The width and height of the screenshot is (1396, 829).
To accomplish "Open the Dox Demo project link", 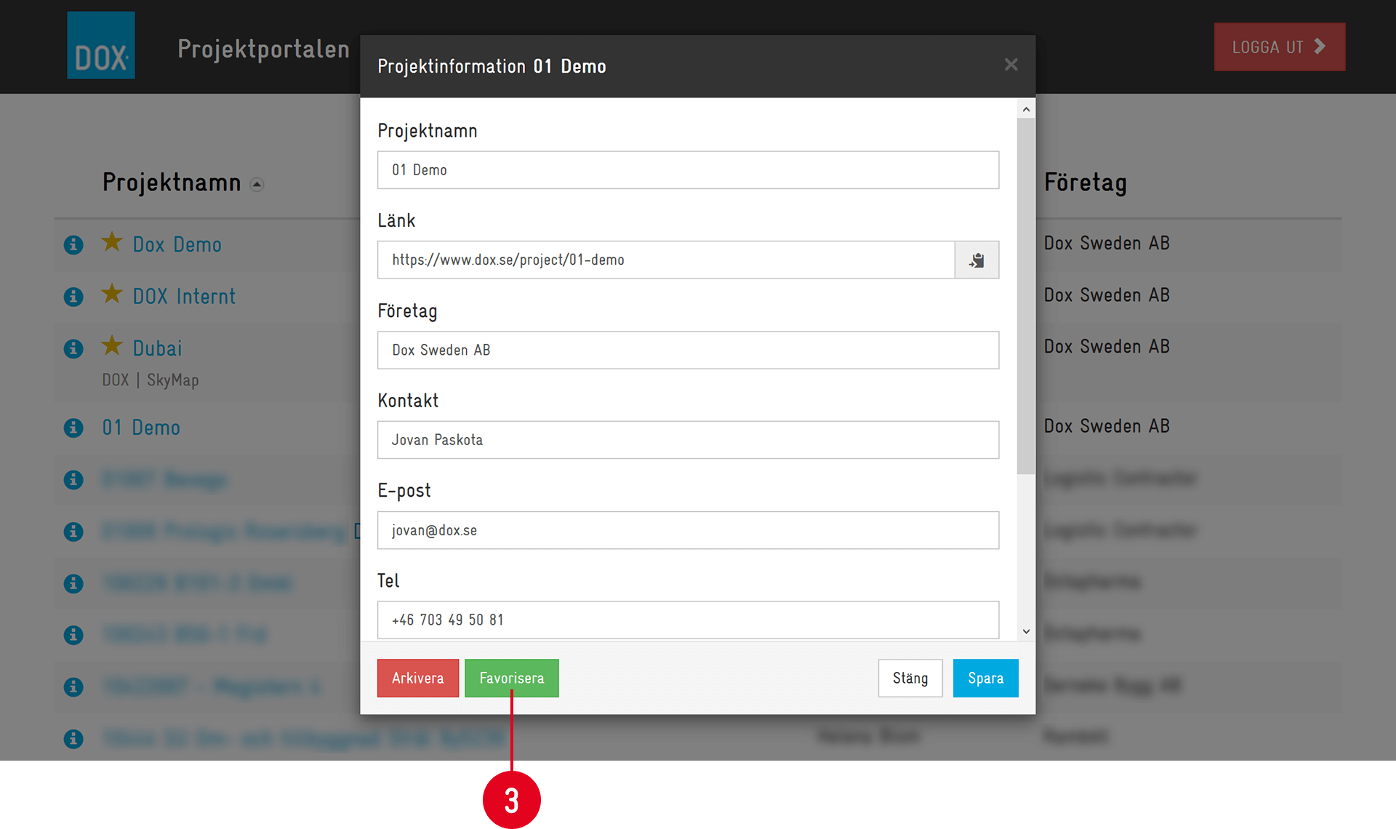I will 177,244.
